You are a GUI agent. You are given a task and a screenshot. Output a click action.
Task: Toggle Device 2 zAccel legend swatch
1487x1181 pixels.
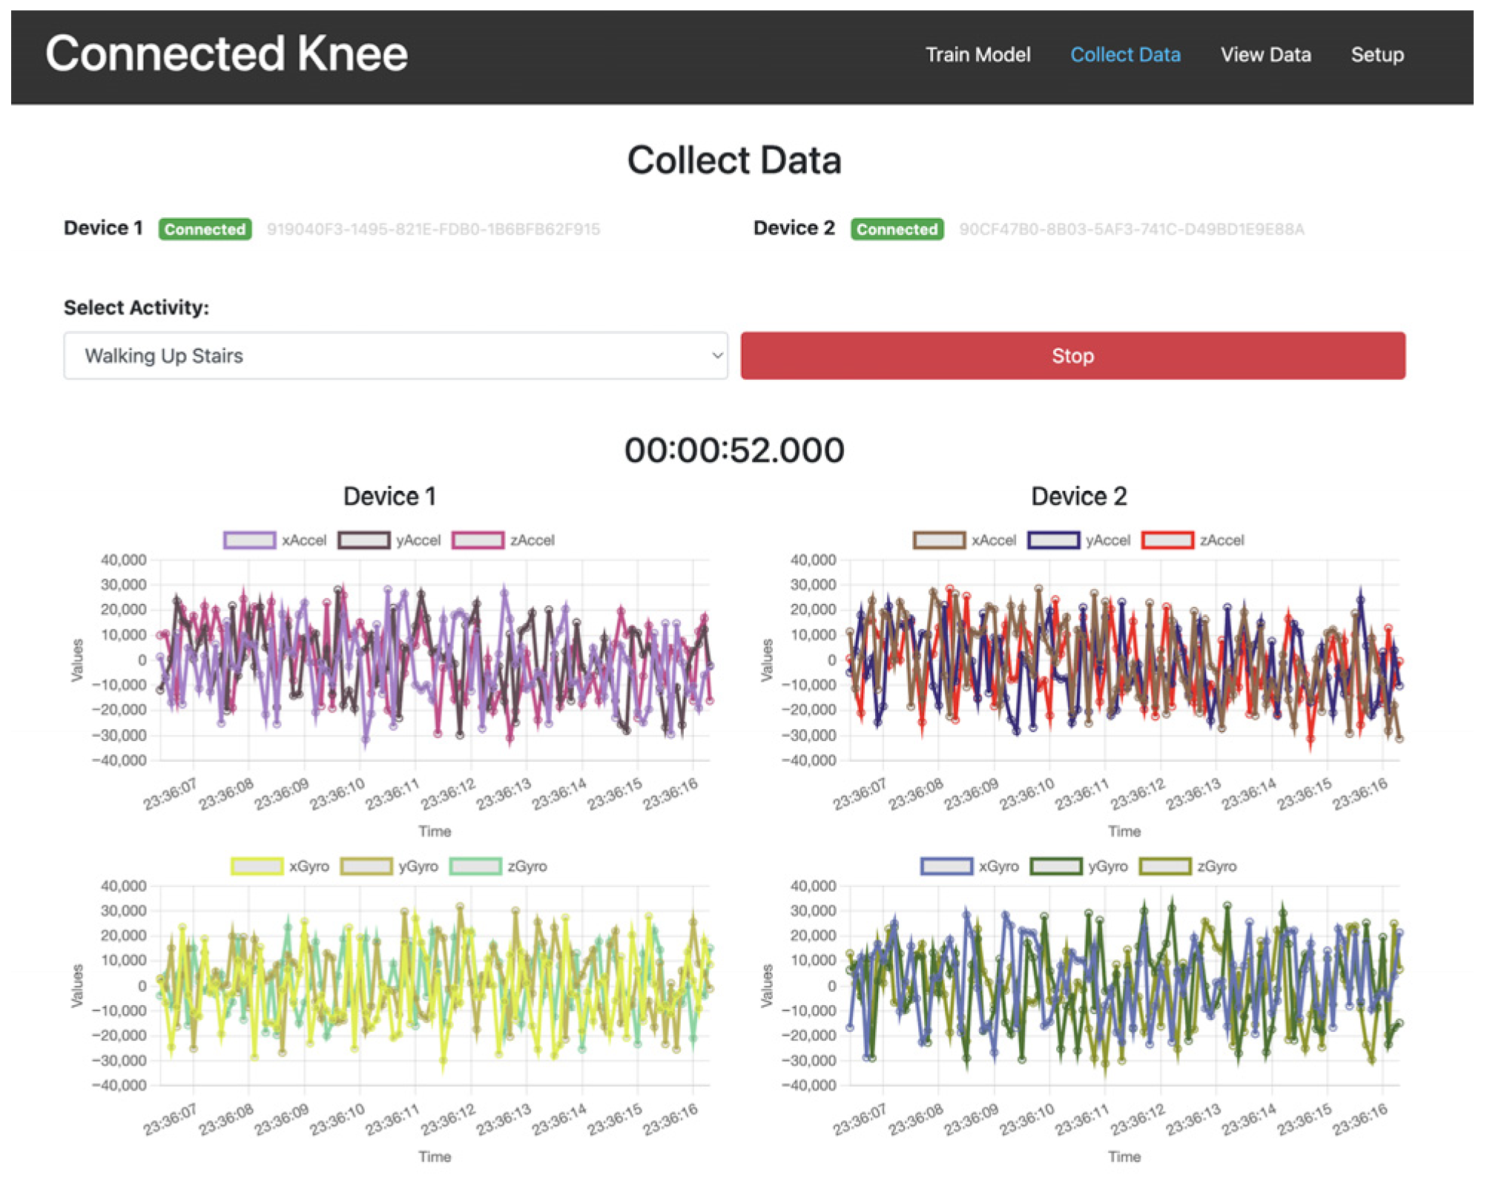click(1168, 540)
